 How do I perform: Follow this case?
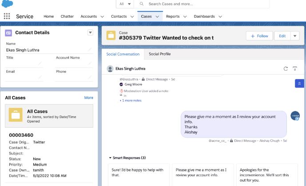coord(259,36)
